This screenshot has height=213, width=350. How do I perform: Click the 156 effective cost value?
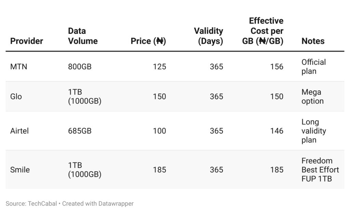coord(277,67)
